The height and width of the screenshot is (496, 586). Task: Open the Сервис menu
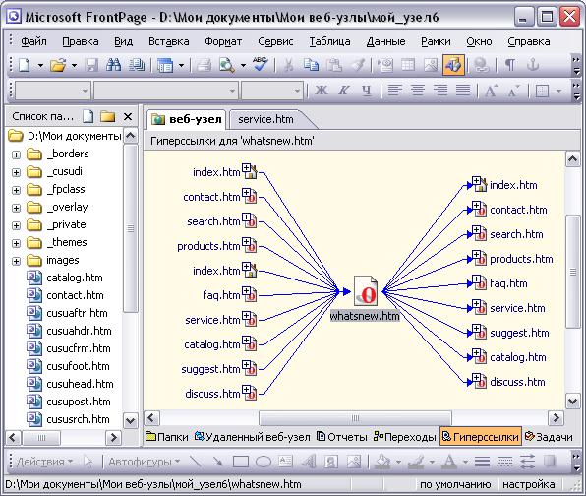coord(275,41)
